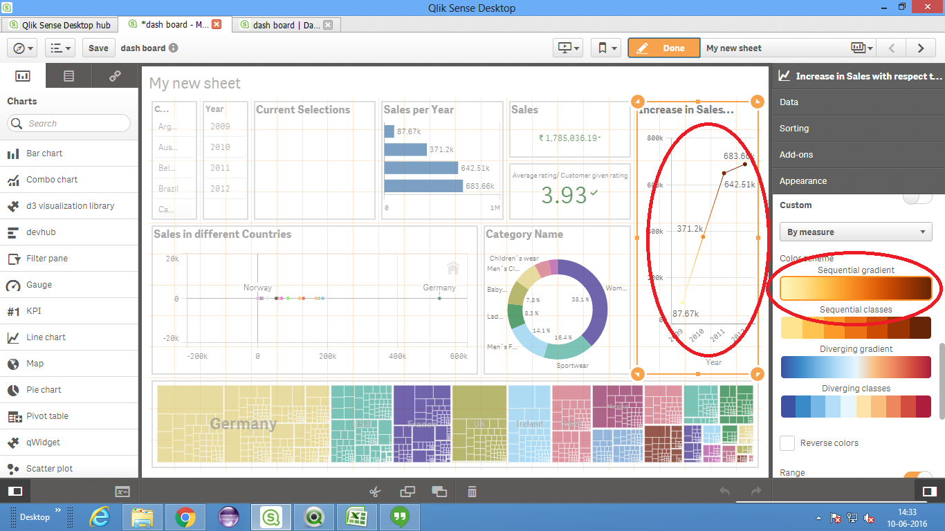Choose Diverging gradient color scheme
945x531 pixels.
click(856, 367)
